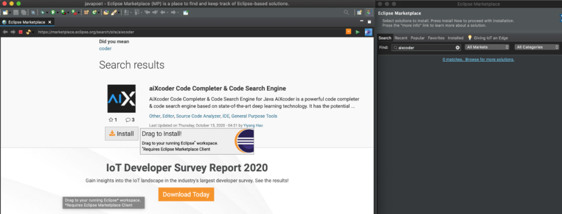Click the Last Edit Location arrow icon
Image resolution: width=562 pixels, height=214 pixels.
[147, 12]
